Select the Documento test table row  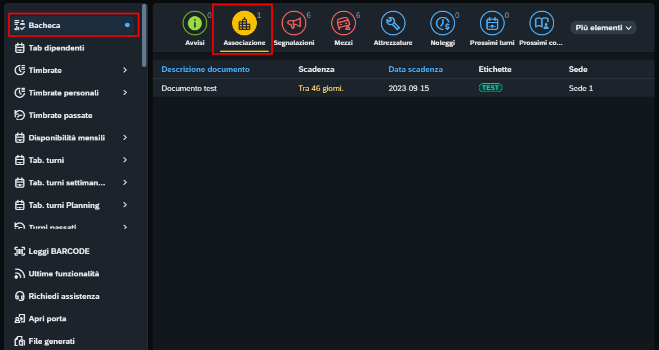click(x=403, y=88)
